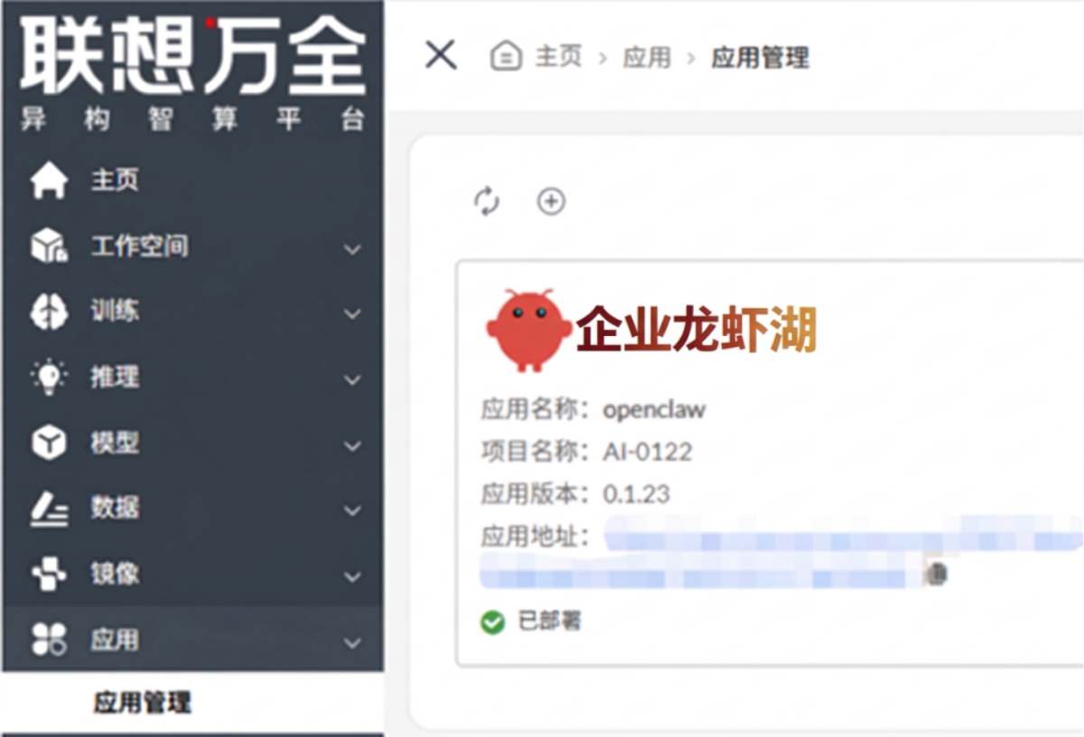Click the add application plus icon
1084x737 pixels.
click(551, 201)
